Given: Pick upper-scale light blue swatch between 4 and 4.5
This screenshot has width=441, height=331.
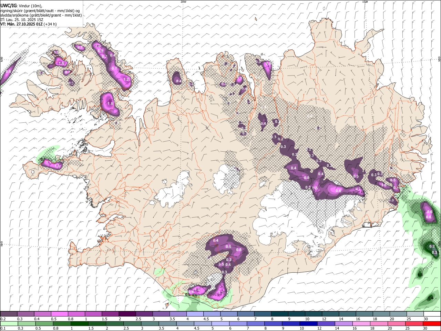Looking at the screenshot, I should point(195,314).
